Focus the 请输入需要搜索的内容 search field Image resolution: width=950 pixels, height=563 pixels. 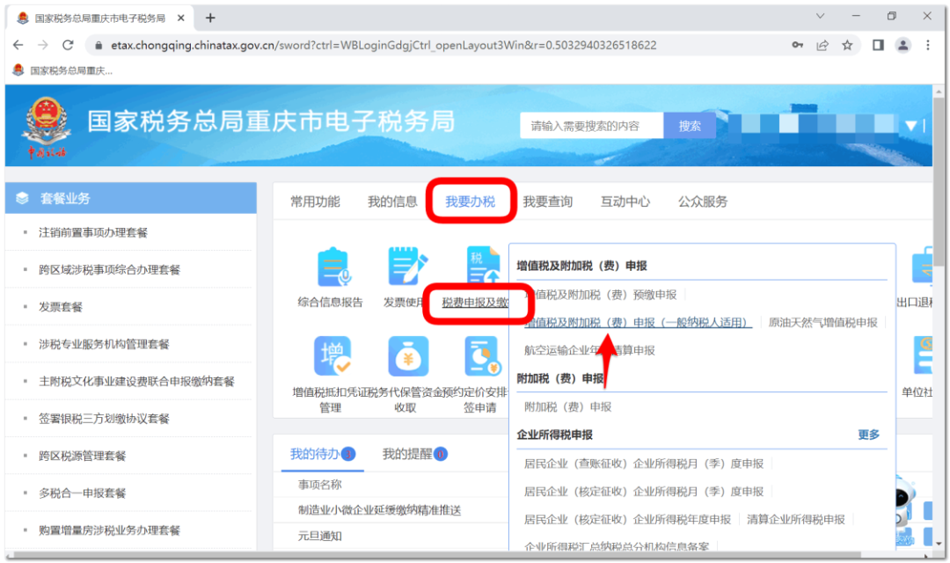pyautogui.click(x=591, y=126)
